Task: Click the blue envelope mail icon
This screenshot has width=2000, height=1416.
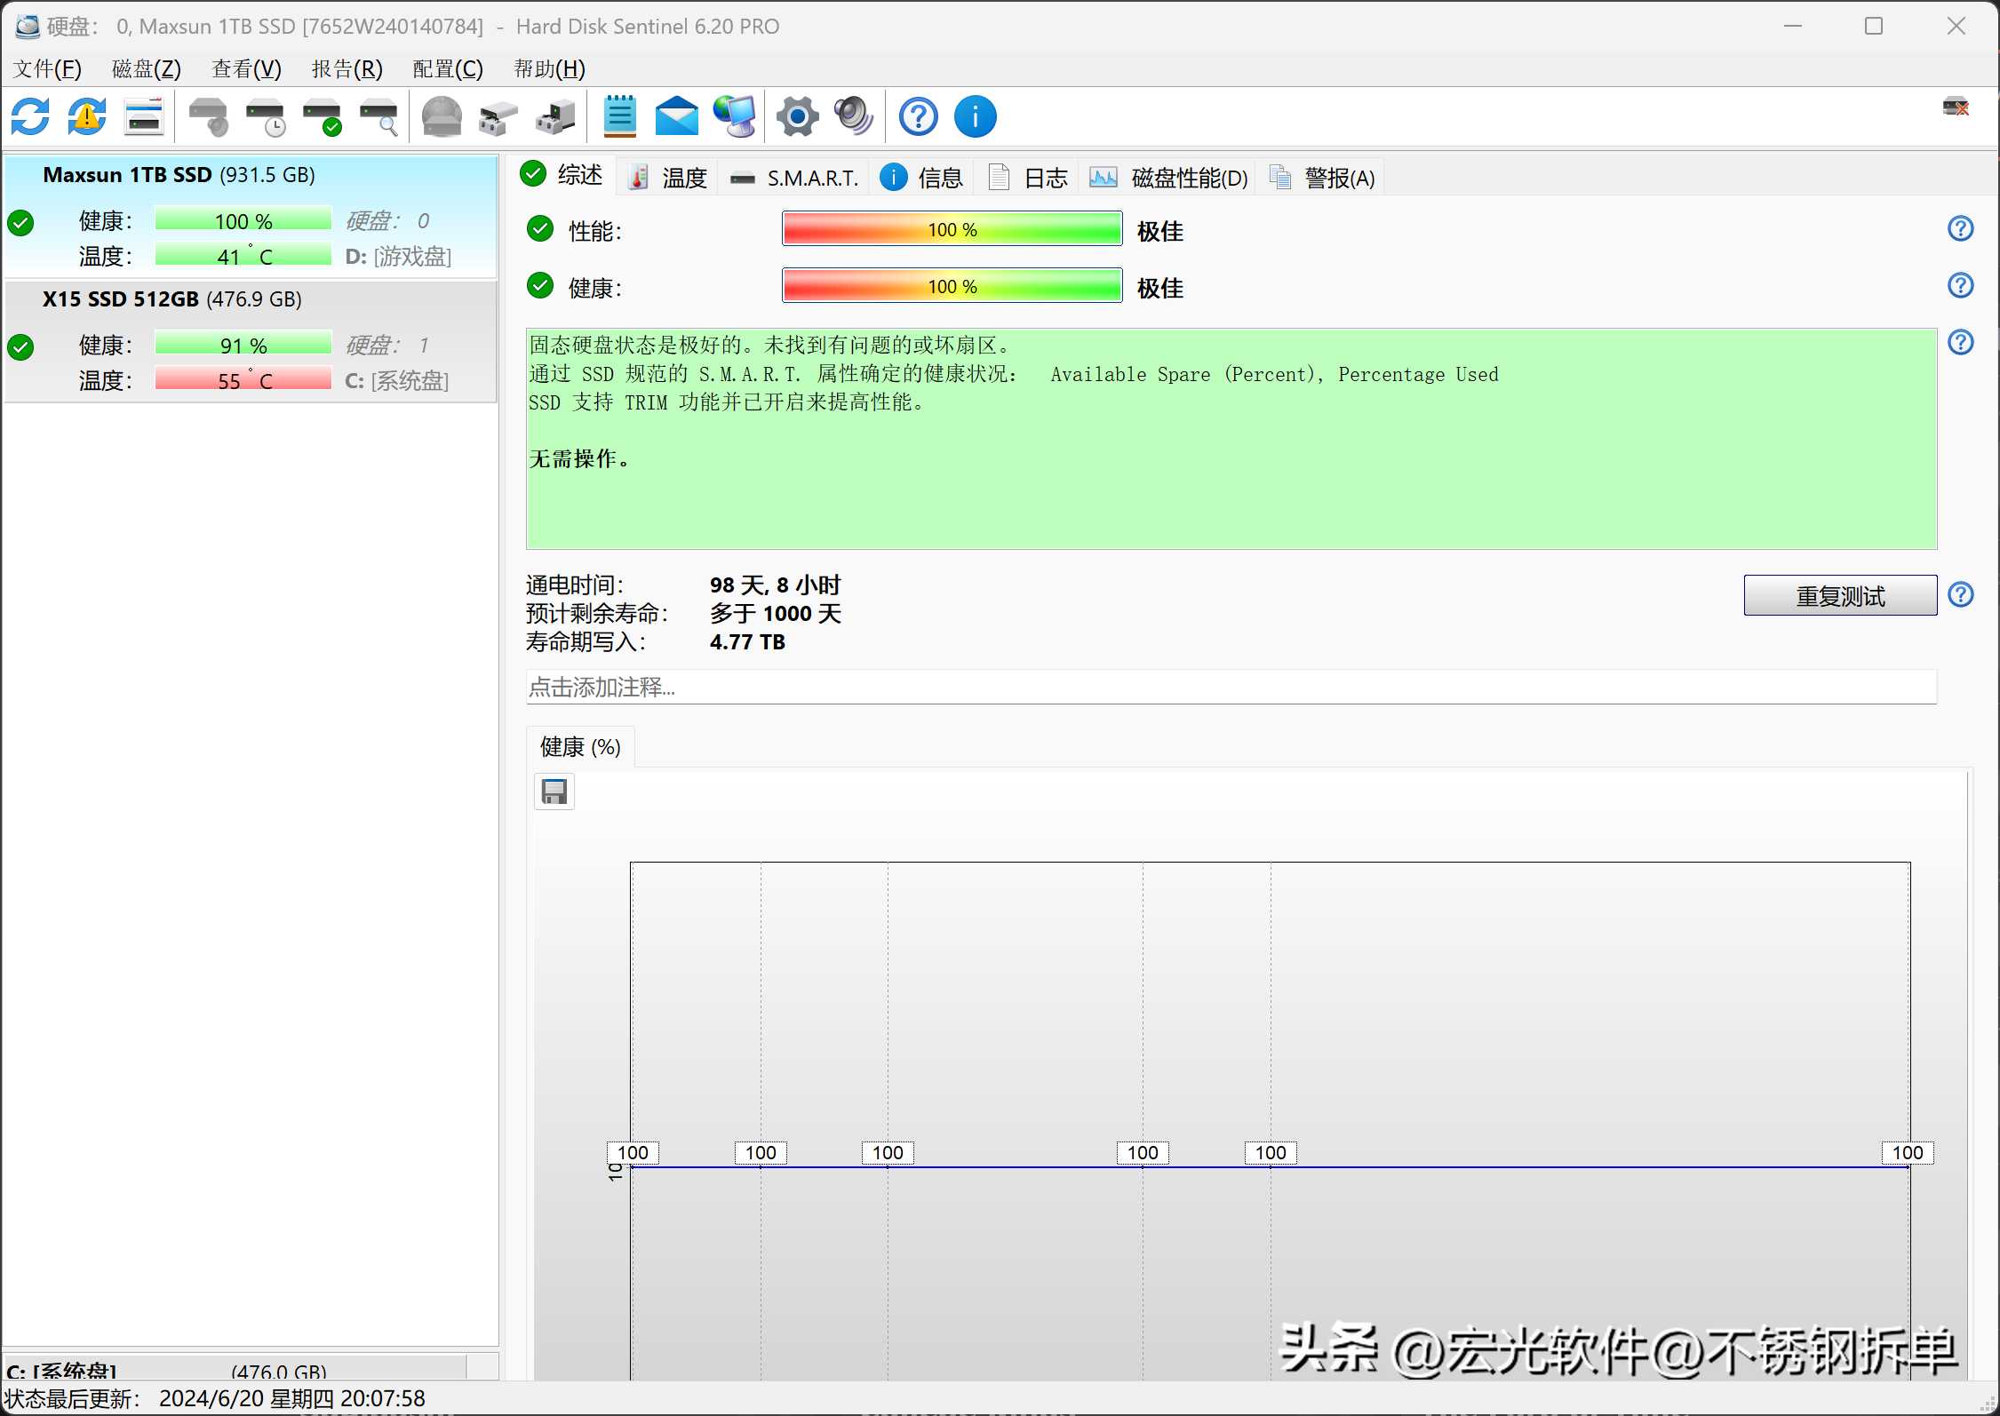Action: click(677, 116)
